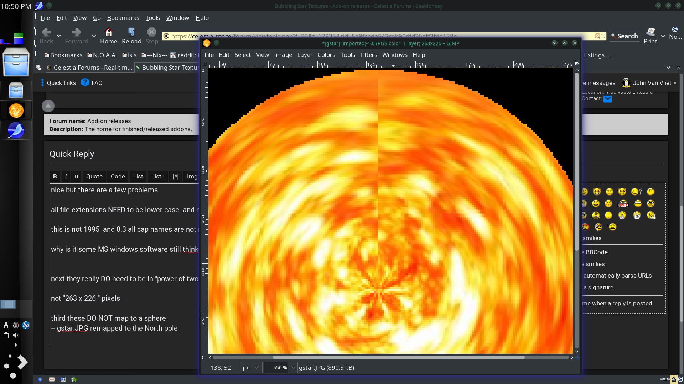Click the Img BBCode button

point(192,176)
